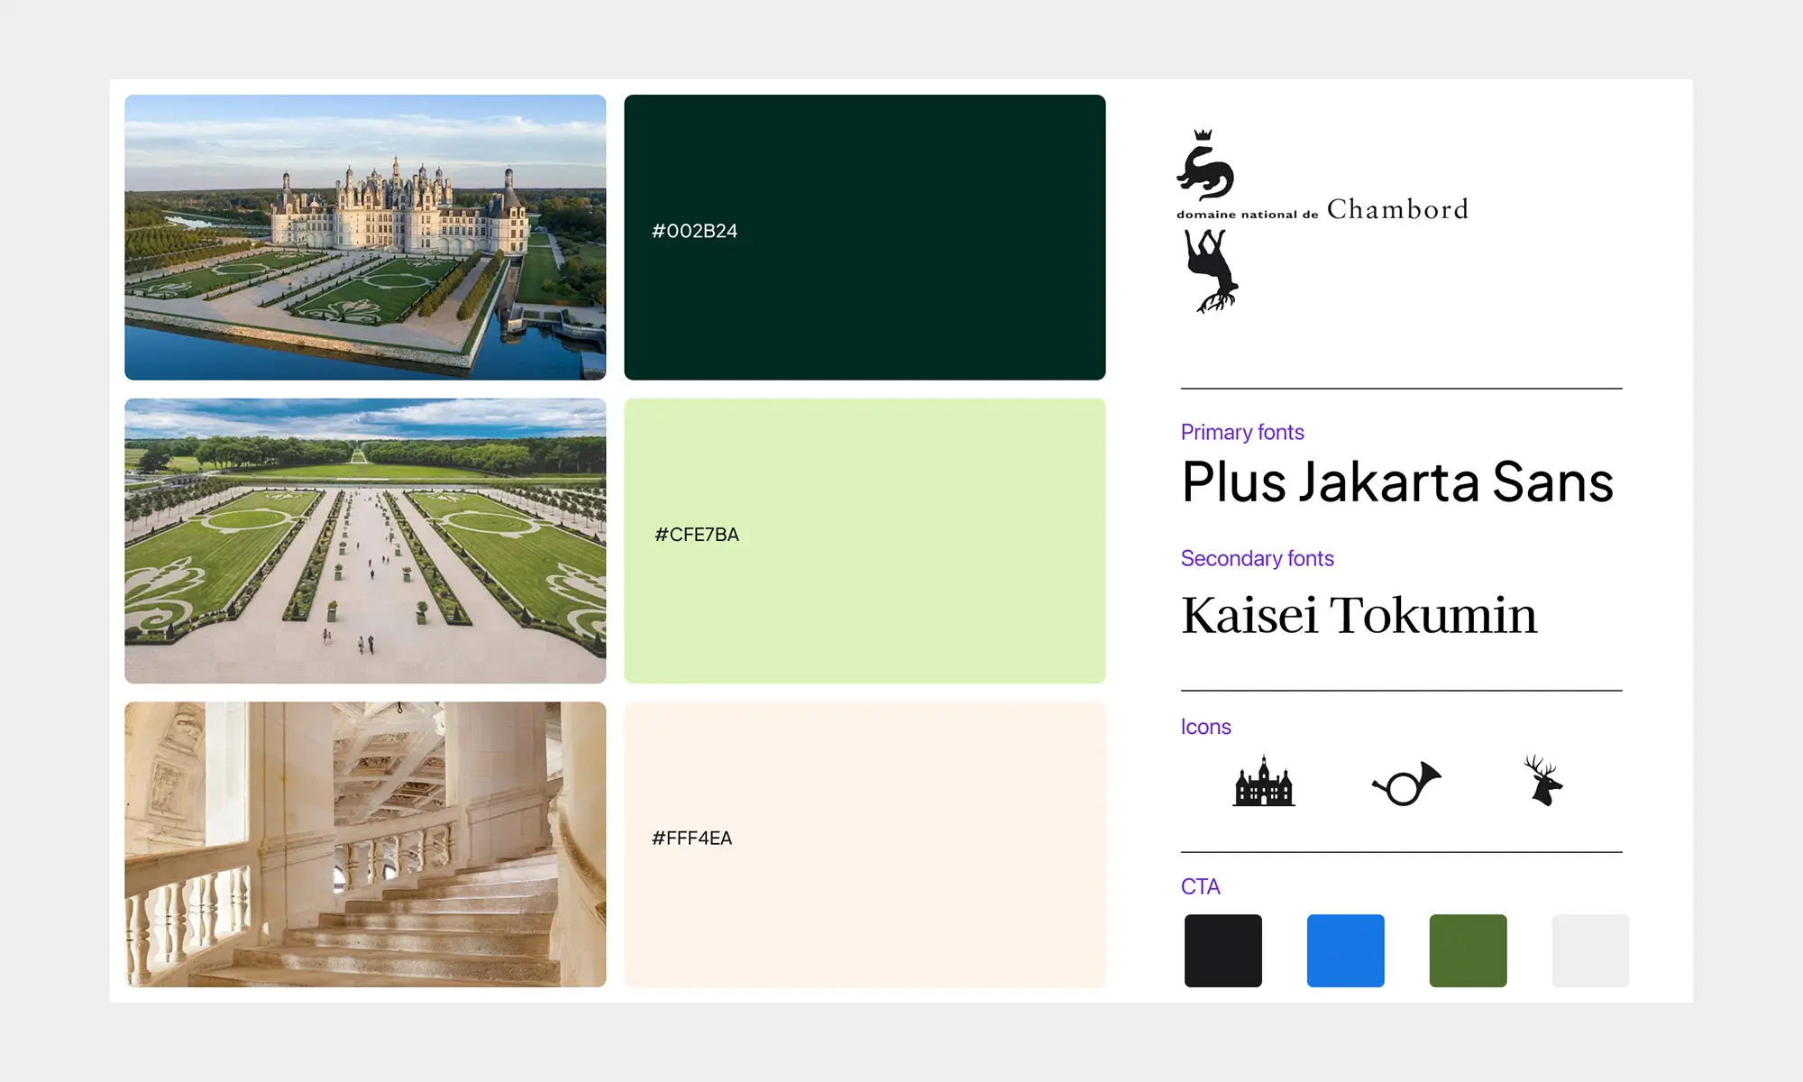Click the light green #CFE7BA color block
The image size is (1803, 1082).
[x=865, y=540]
